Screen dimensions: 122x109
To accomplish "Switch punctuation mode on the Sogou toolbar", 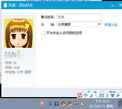I will pyautogui.click(x=96, y=95).
